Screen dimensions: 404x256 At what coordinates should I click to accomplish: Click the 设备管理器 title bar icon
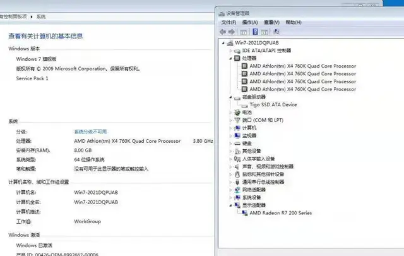[222, 13]
